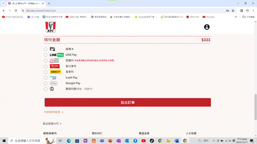257x144 pixels.
Task: Click the Windows taskbar search box
Action: pyautogui.click(x=32, y=141)
